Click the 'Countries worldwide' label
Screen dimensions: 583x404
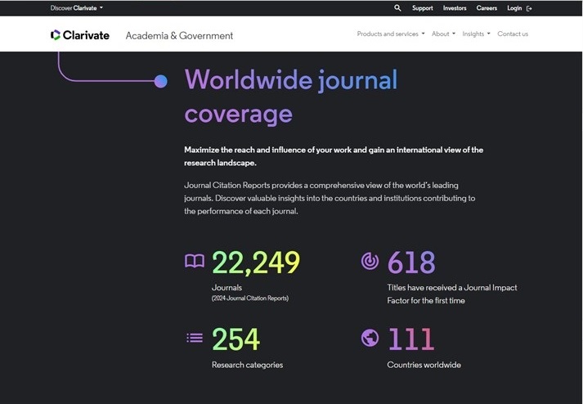point(424,365)
